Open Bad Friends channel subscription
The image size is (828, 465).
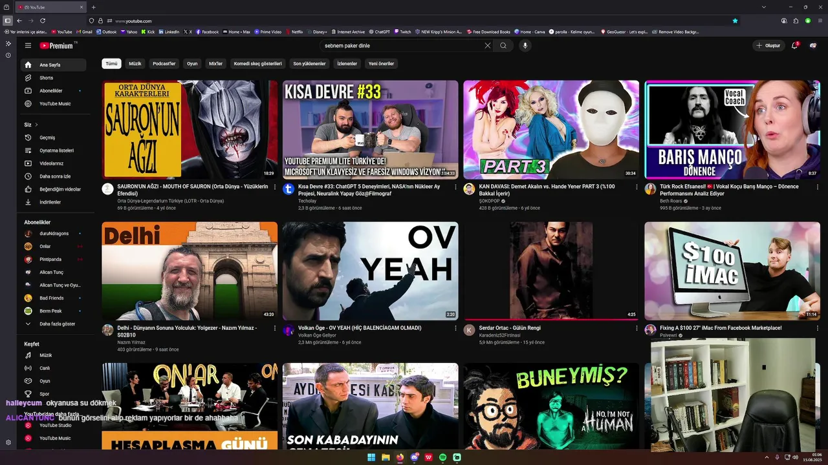[53, 298]
